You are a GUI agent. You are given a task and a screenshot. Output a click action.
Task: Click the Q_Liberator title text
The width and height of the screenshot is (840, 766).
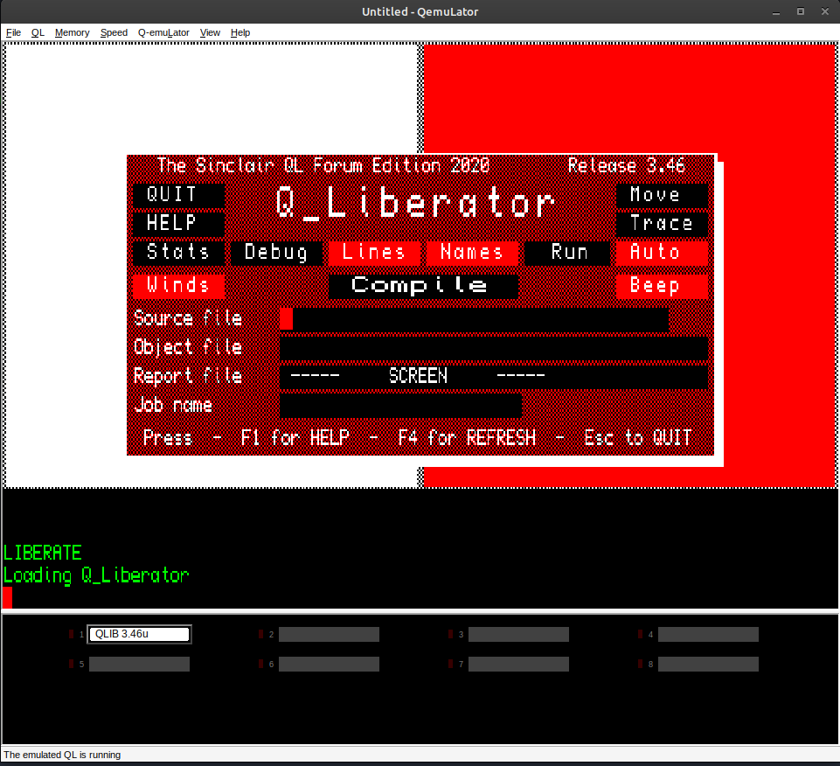click(x=415, y=204)
